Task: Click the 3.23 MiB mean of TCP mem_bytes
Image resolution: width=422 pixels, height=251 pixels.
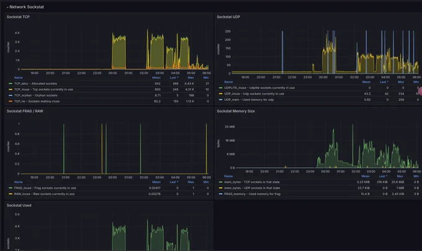Action: pos(363,182)
